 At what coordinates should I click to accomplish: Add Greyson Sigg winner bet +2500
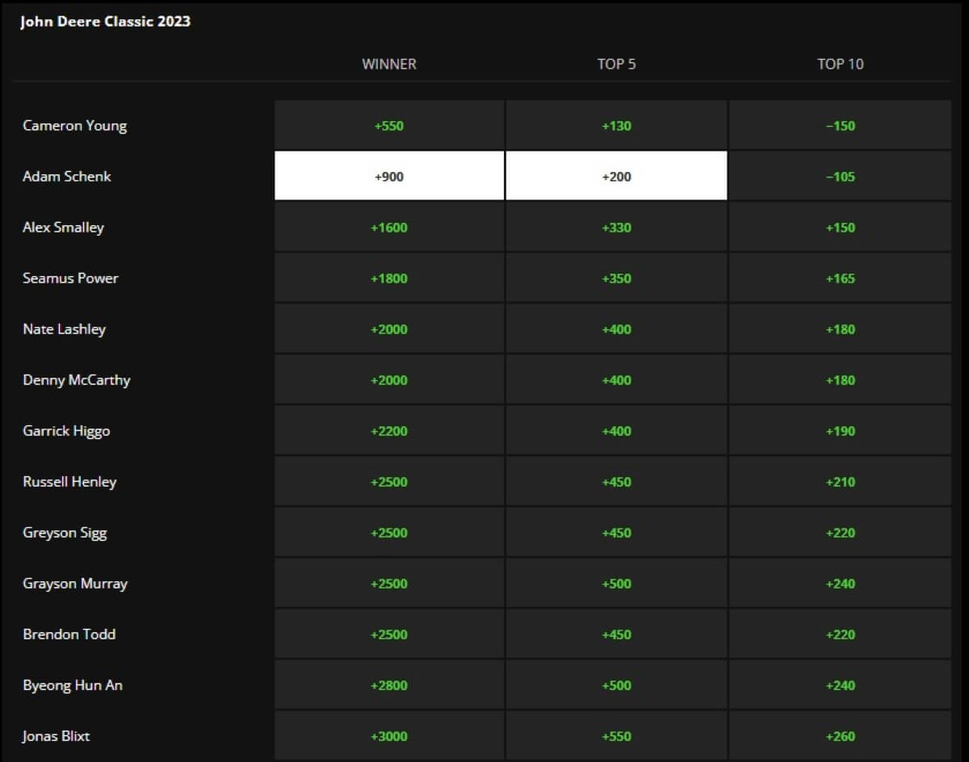[x=389, y=532]
